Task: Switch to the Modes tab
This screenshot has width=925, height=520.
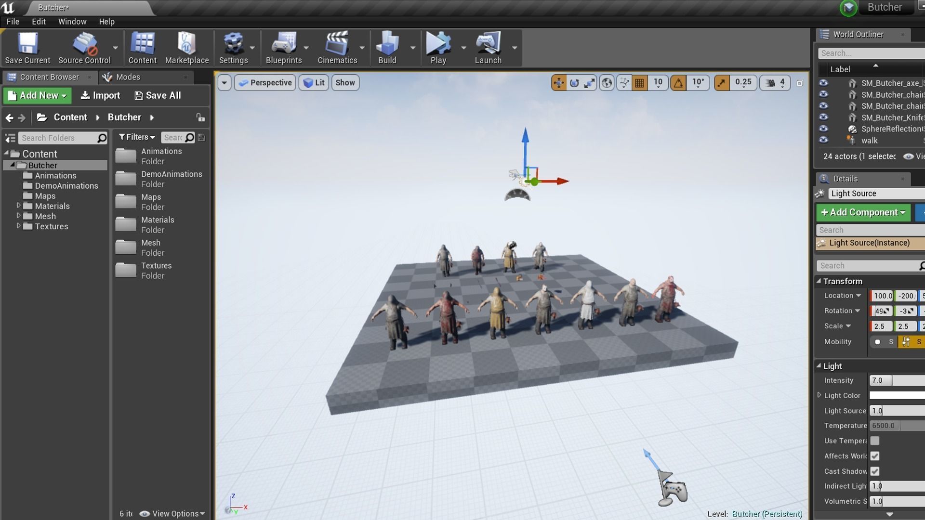Action: 128,77
